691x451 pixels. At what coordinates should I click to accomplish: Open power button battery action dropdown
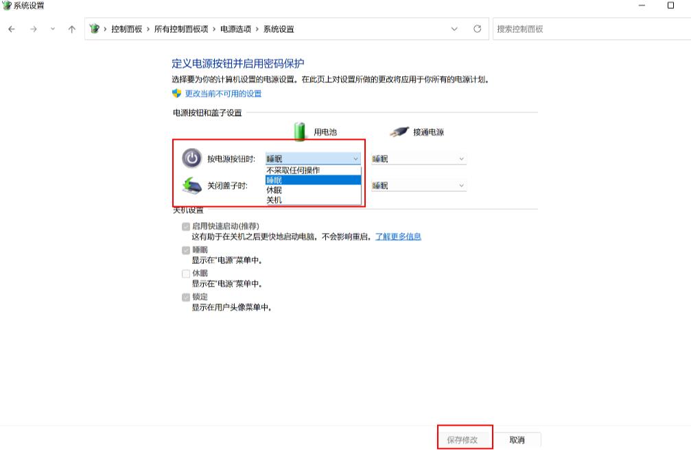313,159
